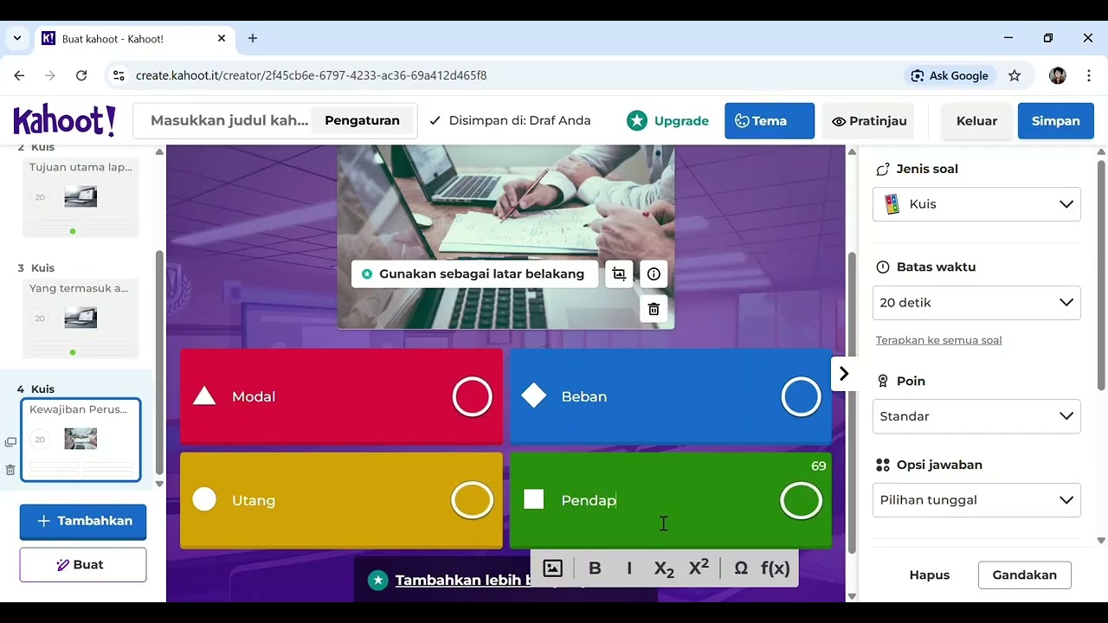
Task: Click Keluar button
Action: [976, 121]
